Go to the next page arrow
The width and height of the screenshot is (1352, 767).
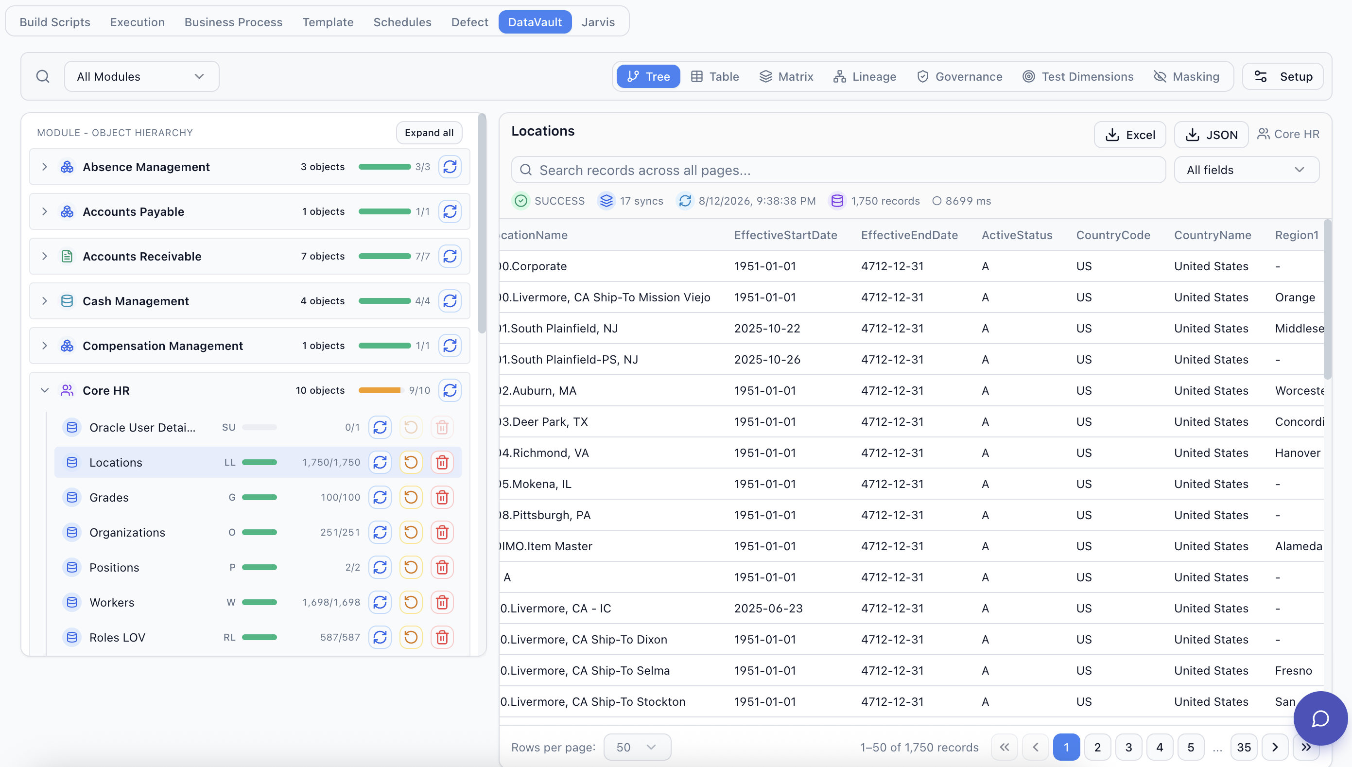pos(1275,747)
